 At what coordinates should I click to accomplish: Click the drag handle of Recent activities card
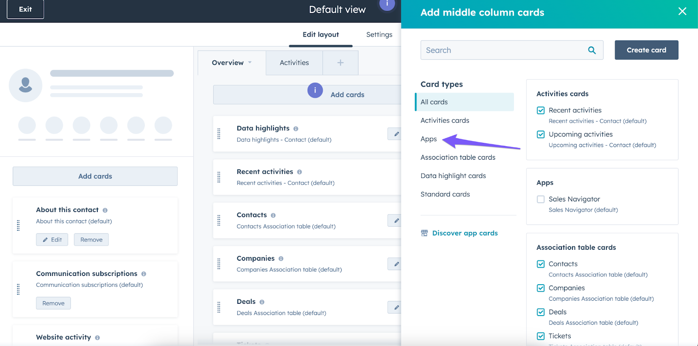tap(219, 177)
